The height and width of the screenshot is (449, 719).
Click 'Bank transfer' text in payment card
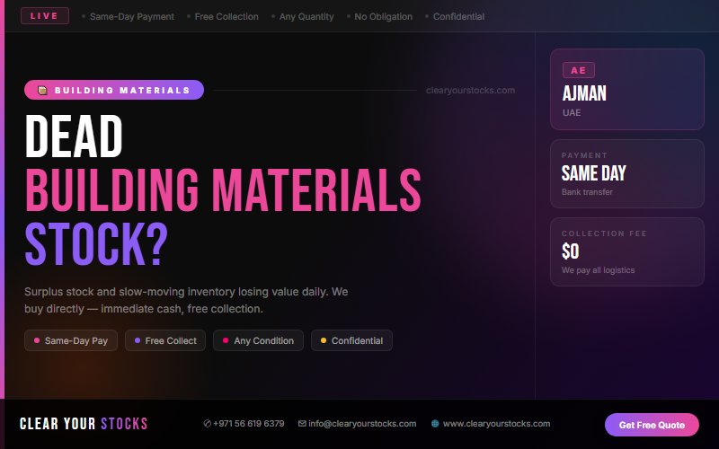click(587, 192)
